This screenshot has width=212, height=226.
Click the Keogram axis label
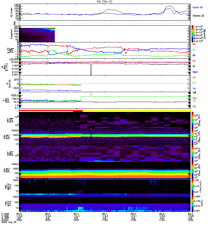click(12, 34)
